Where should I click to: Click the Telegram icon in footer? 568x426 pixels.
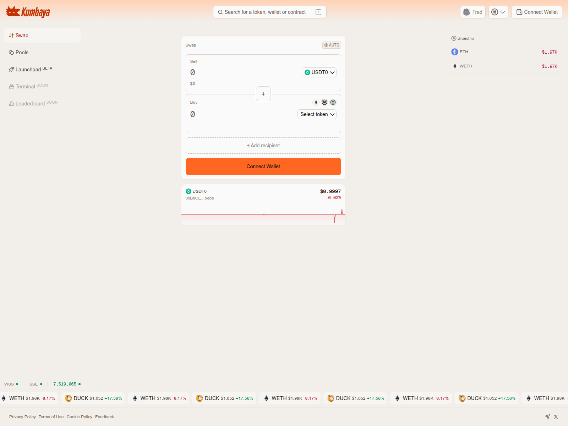click(x=547, y=417)
